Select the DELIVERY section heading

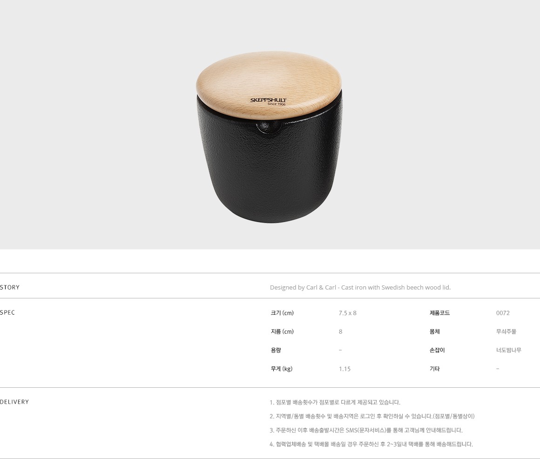click(x=14, y=402)
